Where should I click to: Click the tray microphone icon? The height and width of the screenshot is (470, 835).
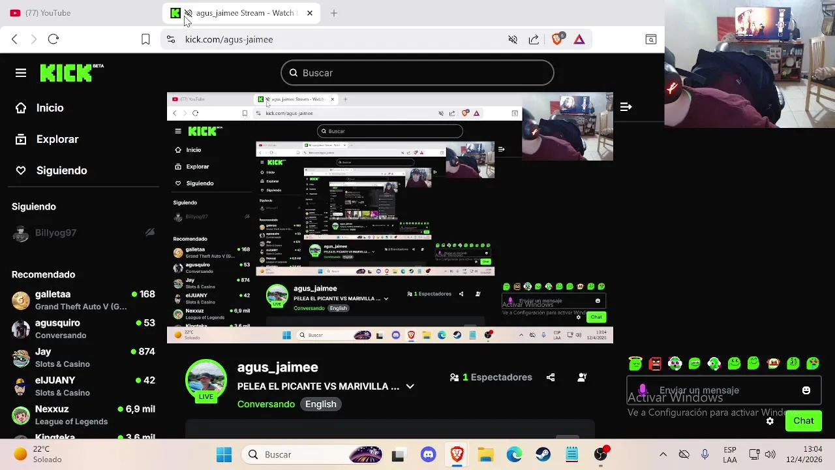coord(705,454)
